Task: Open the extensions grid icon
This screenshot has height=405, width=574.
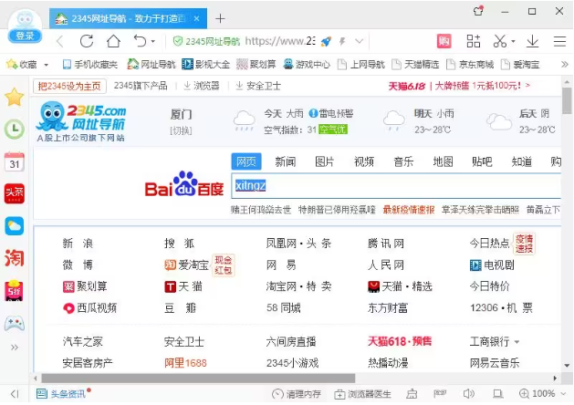Action: click(473, 41)
